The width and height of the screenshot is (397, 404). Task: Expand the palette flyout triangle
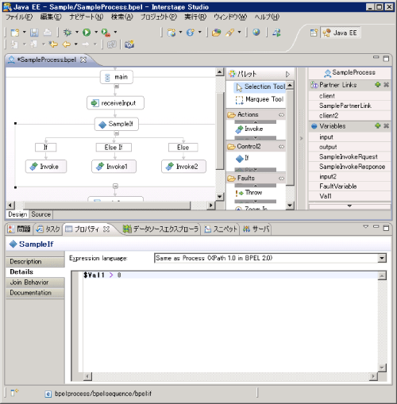click(x=287, y=74)
